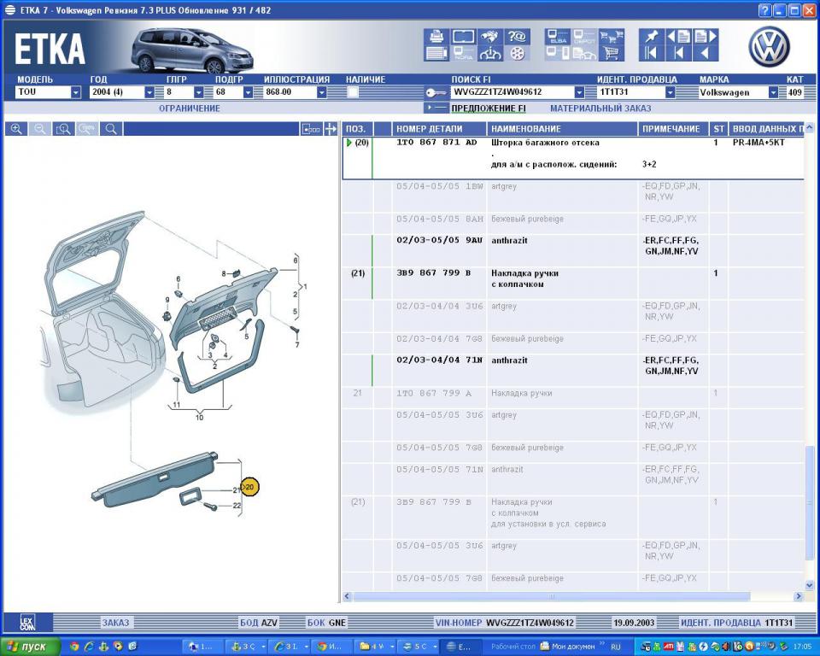
Task: Click the RU language indicator in the taskbar
Action: click(616, 647)
